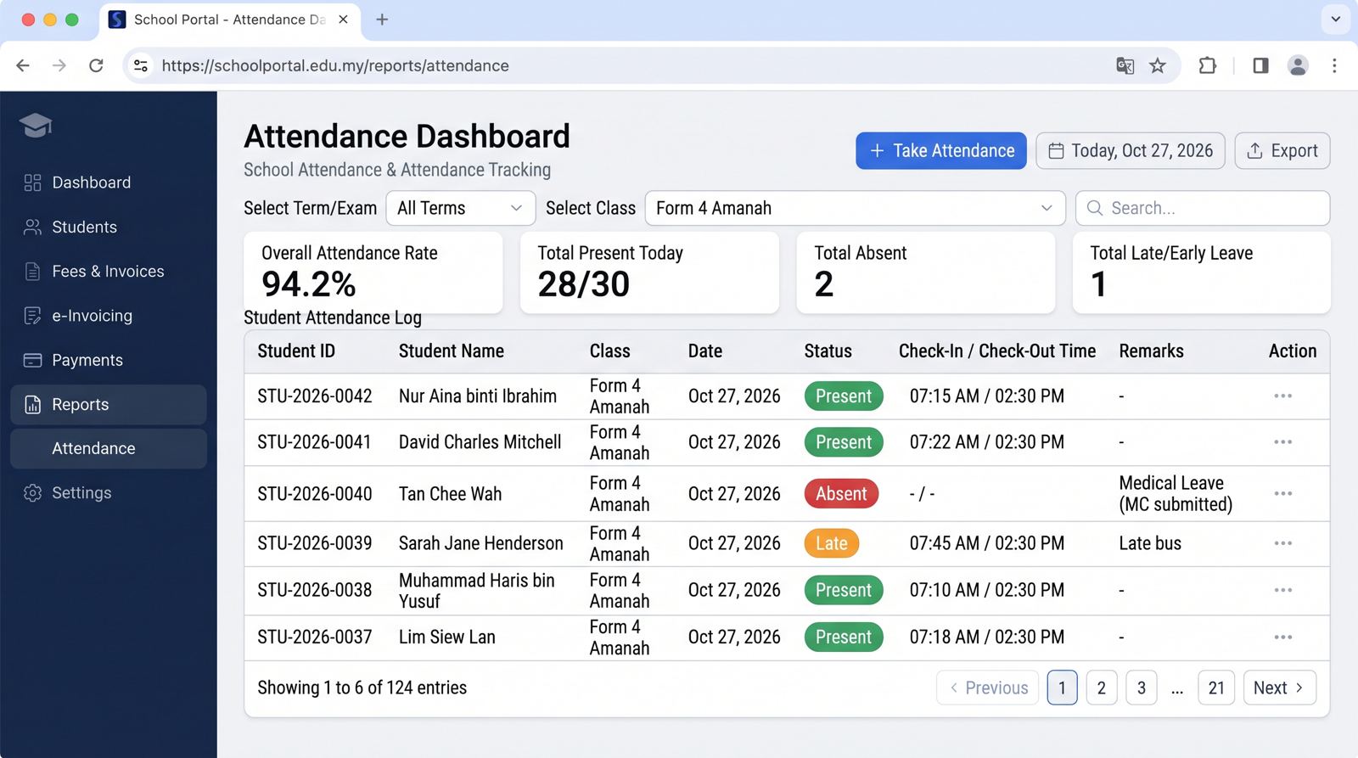Open actions menu for Sarah Jane Henderson

(1282, 543)
